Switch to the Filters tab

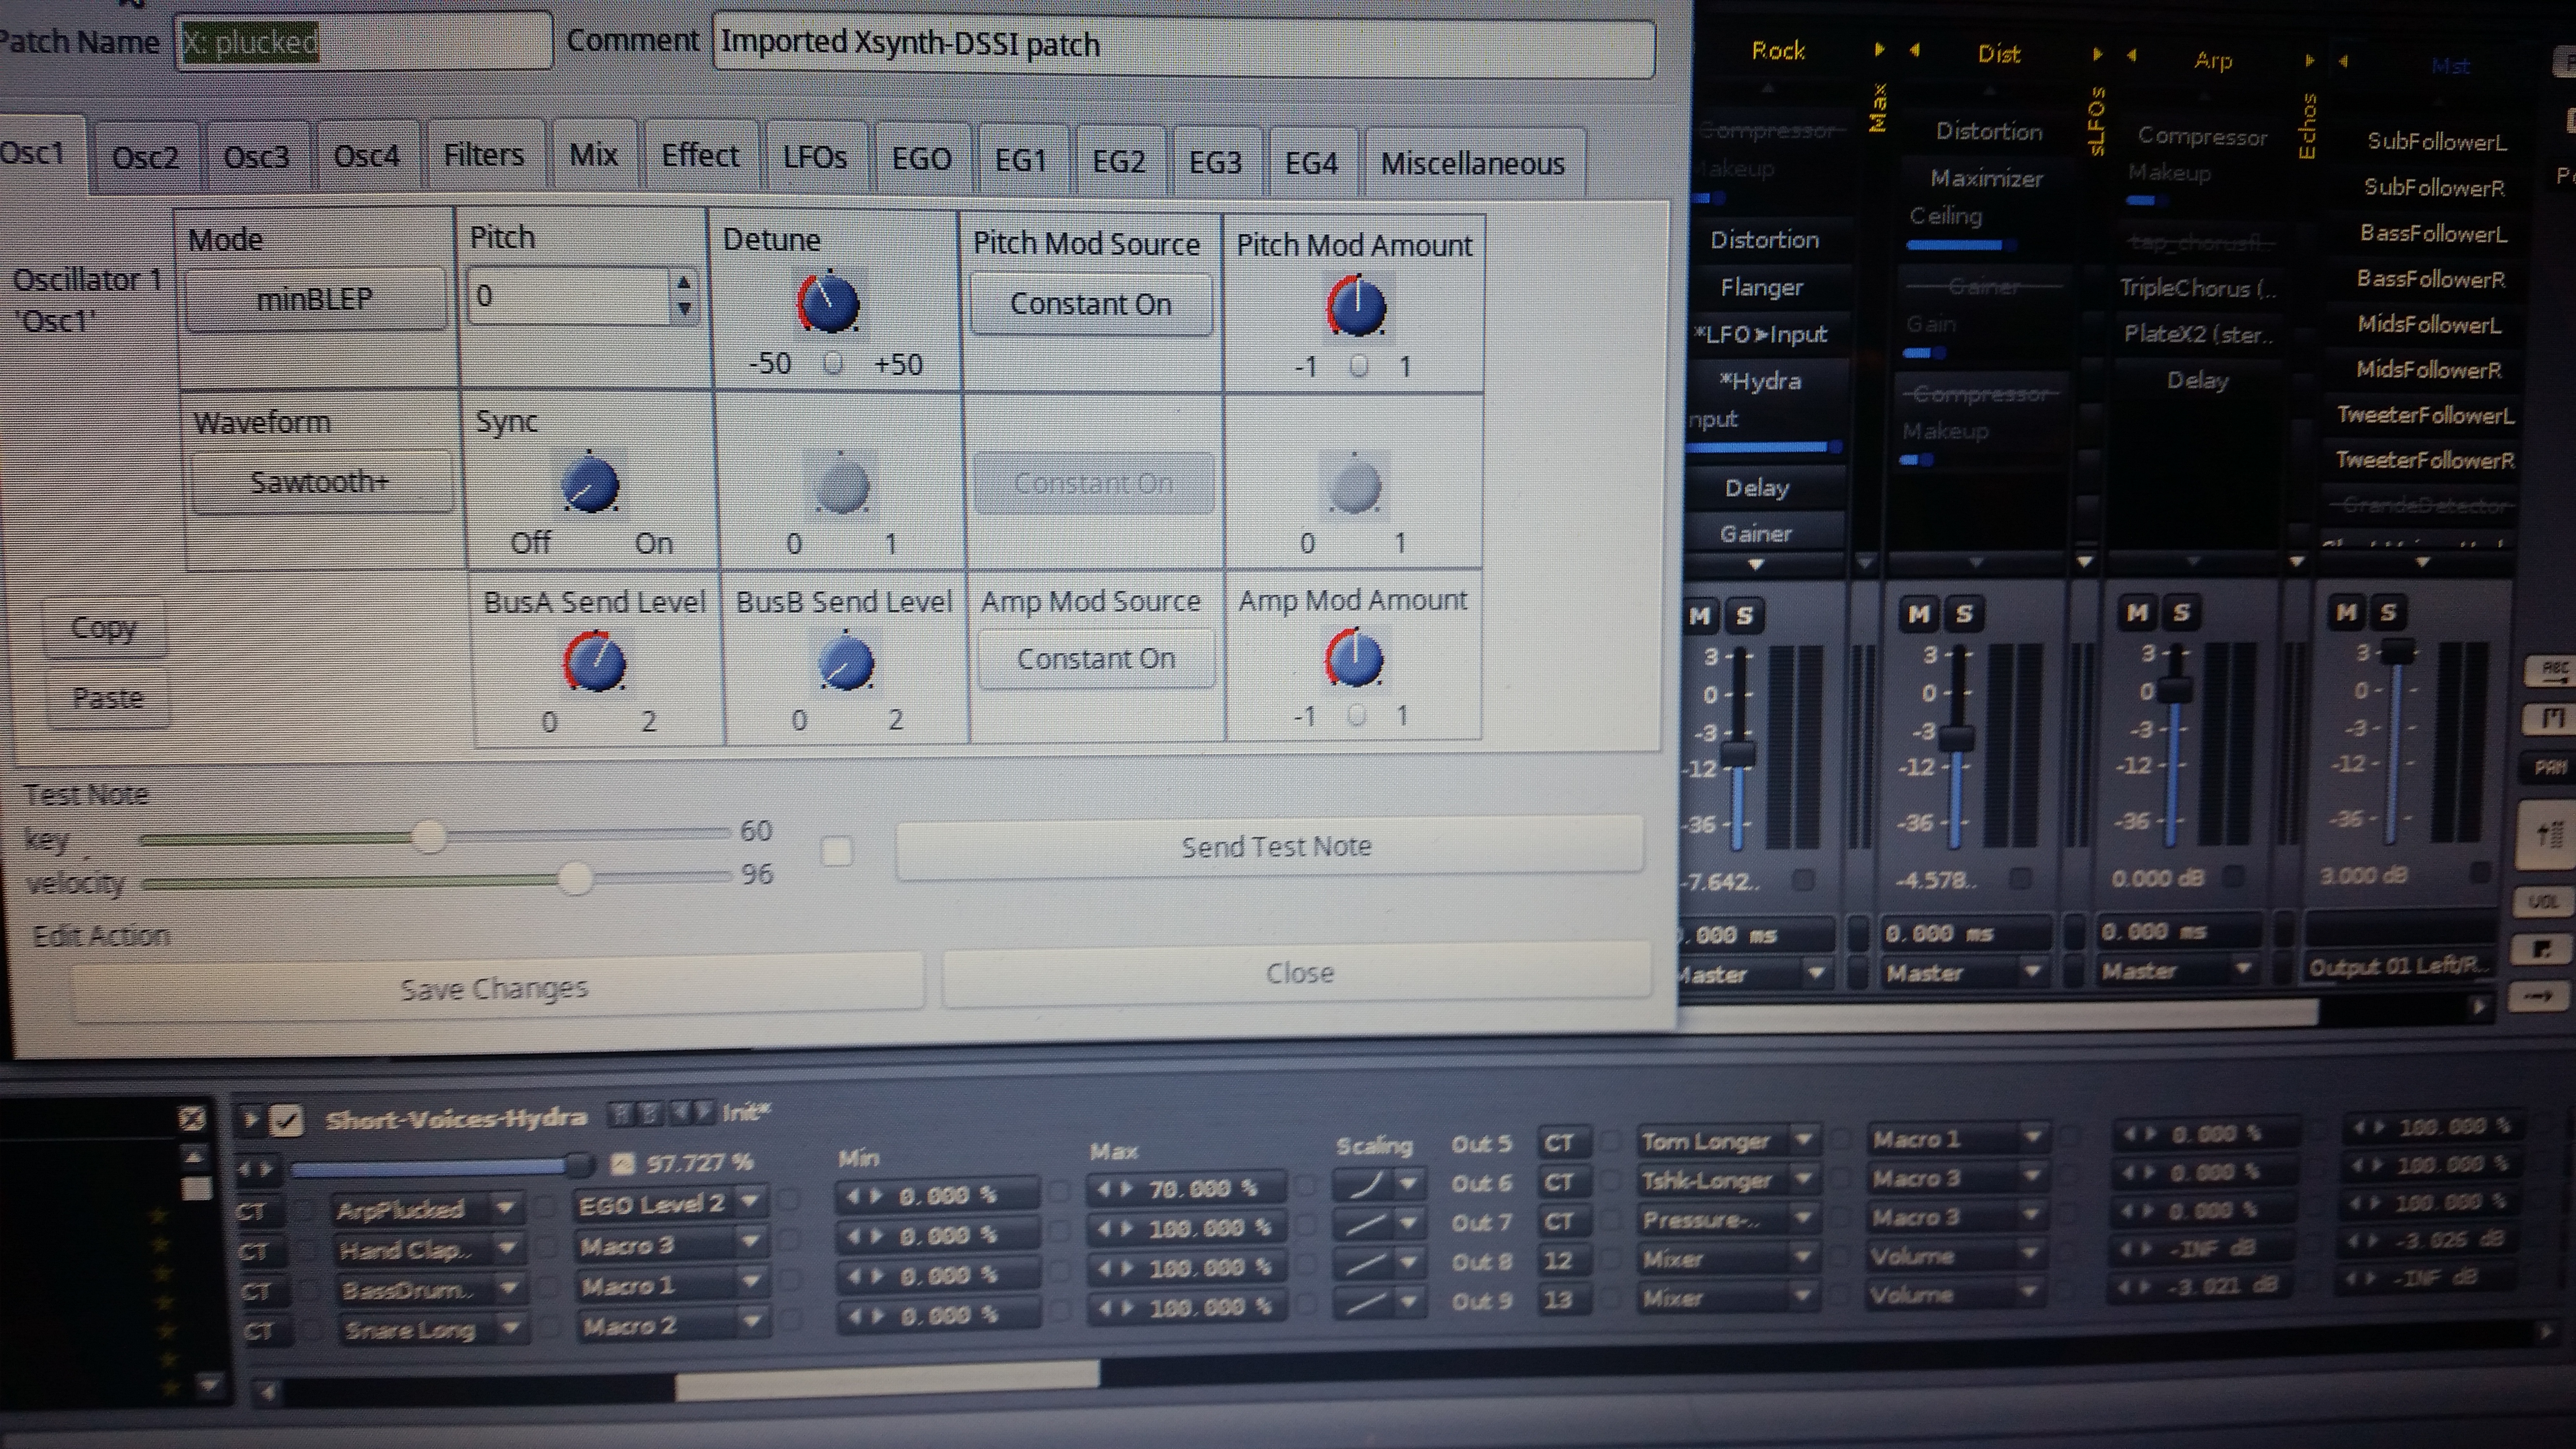tap(483, 156)
